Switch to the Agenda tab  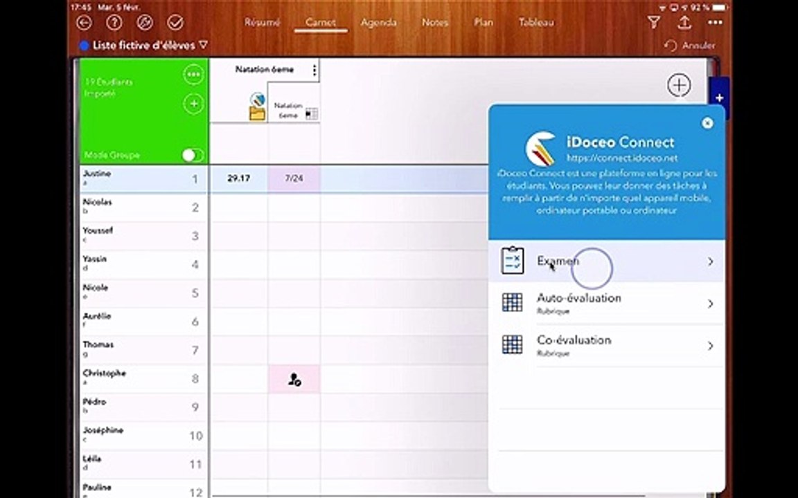(x=379, y=22)
